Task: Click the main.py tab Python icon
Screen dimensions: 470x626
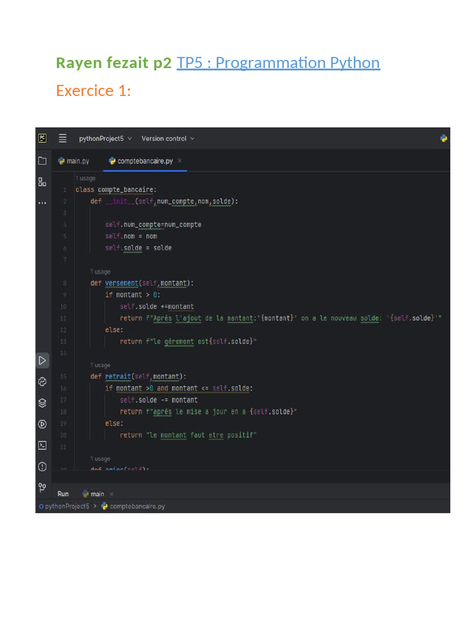Action: [x=61, y=161]
